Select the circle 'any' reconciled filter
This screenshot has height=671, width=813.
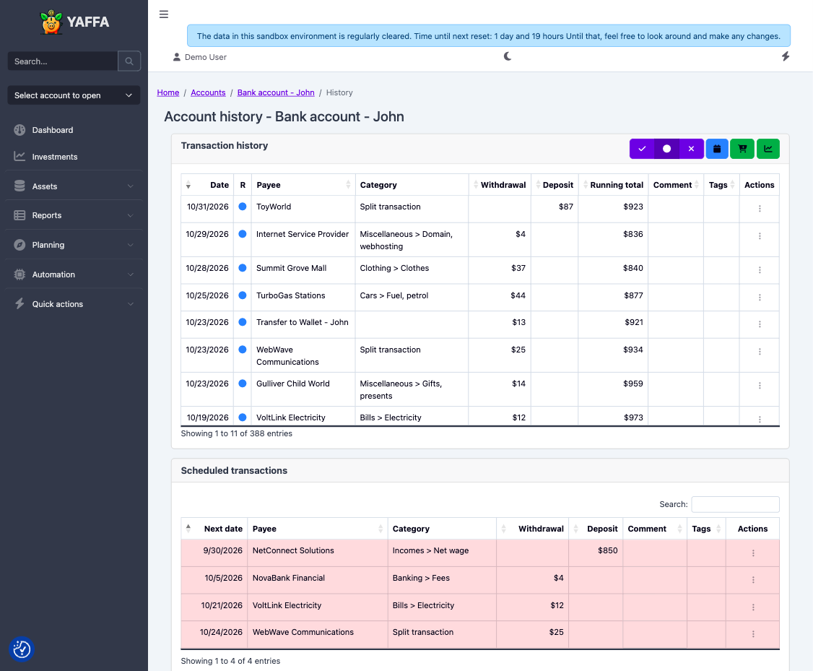pos(666,149)
